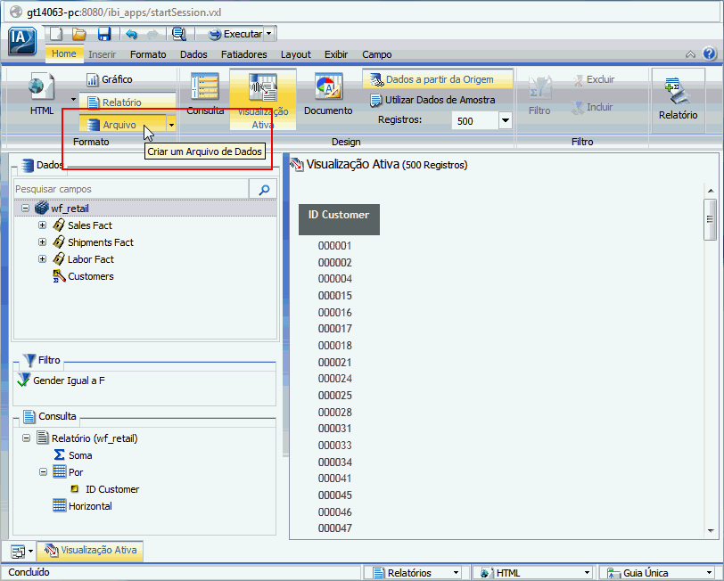The image size is (724, 581).
Task: Click the field search magnifier button
Action: point(264,189)
